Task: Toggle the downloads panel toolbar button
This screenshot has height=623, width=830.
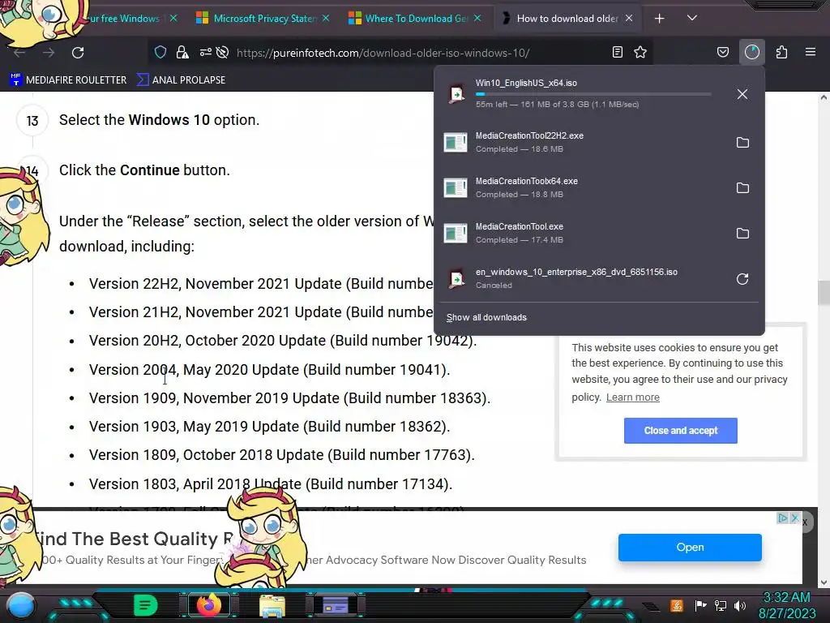Action: coord(751,52)
